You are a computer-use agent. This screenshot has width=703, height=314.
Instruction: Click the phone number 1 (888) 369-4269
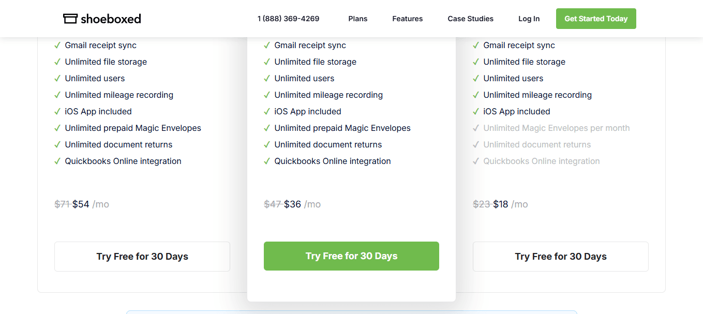pos(288,19)
